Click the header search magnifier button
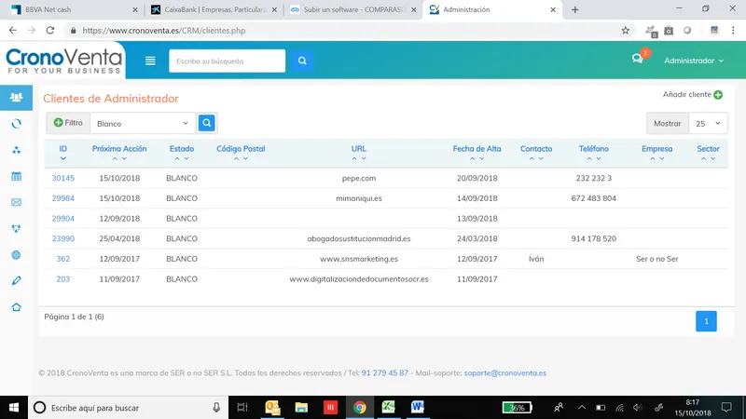Screen dimensions: 746x419 pyautogui.click(x=302, y=61)
